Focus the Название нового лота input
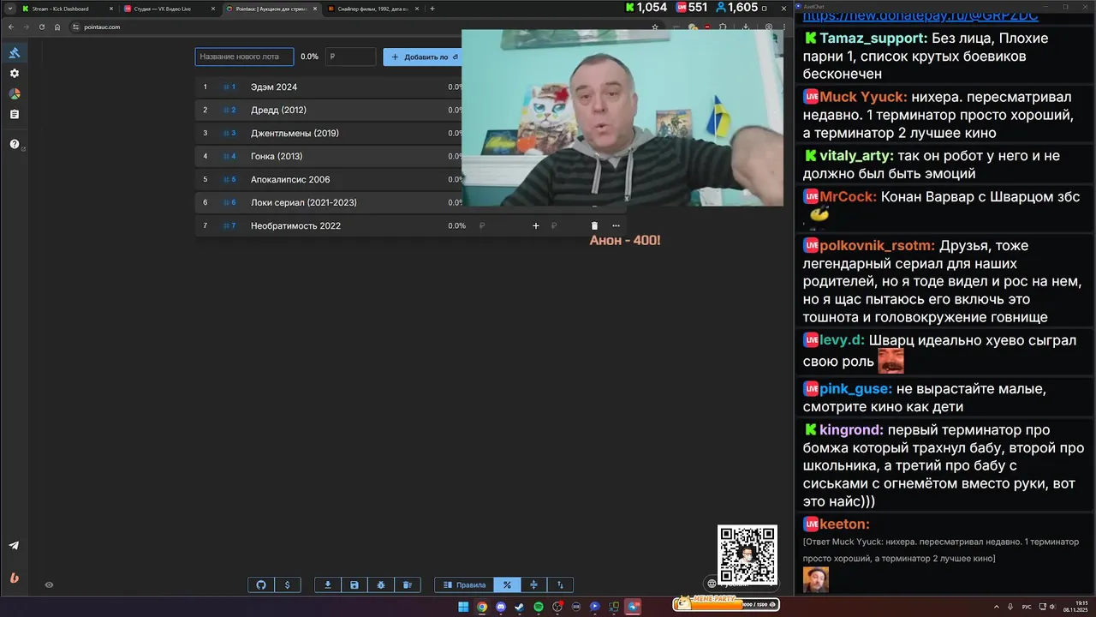Viewport: 1096px width, 617px height. click(x=244, y=57)
